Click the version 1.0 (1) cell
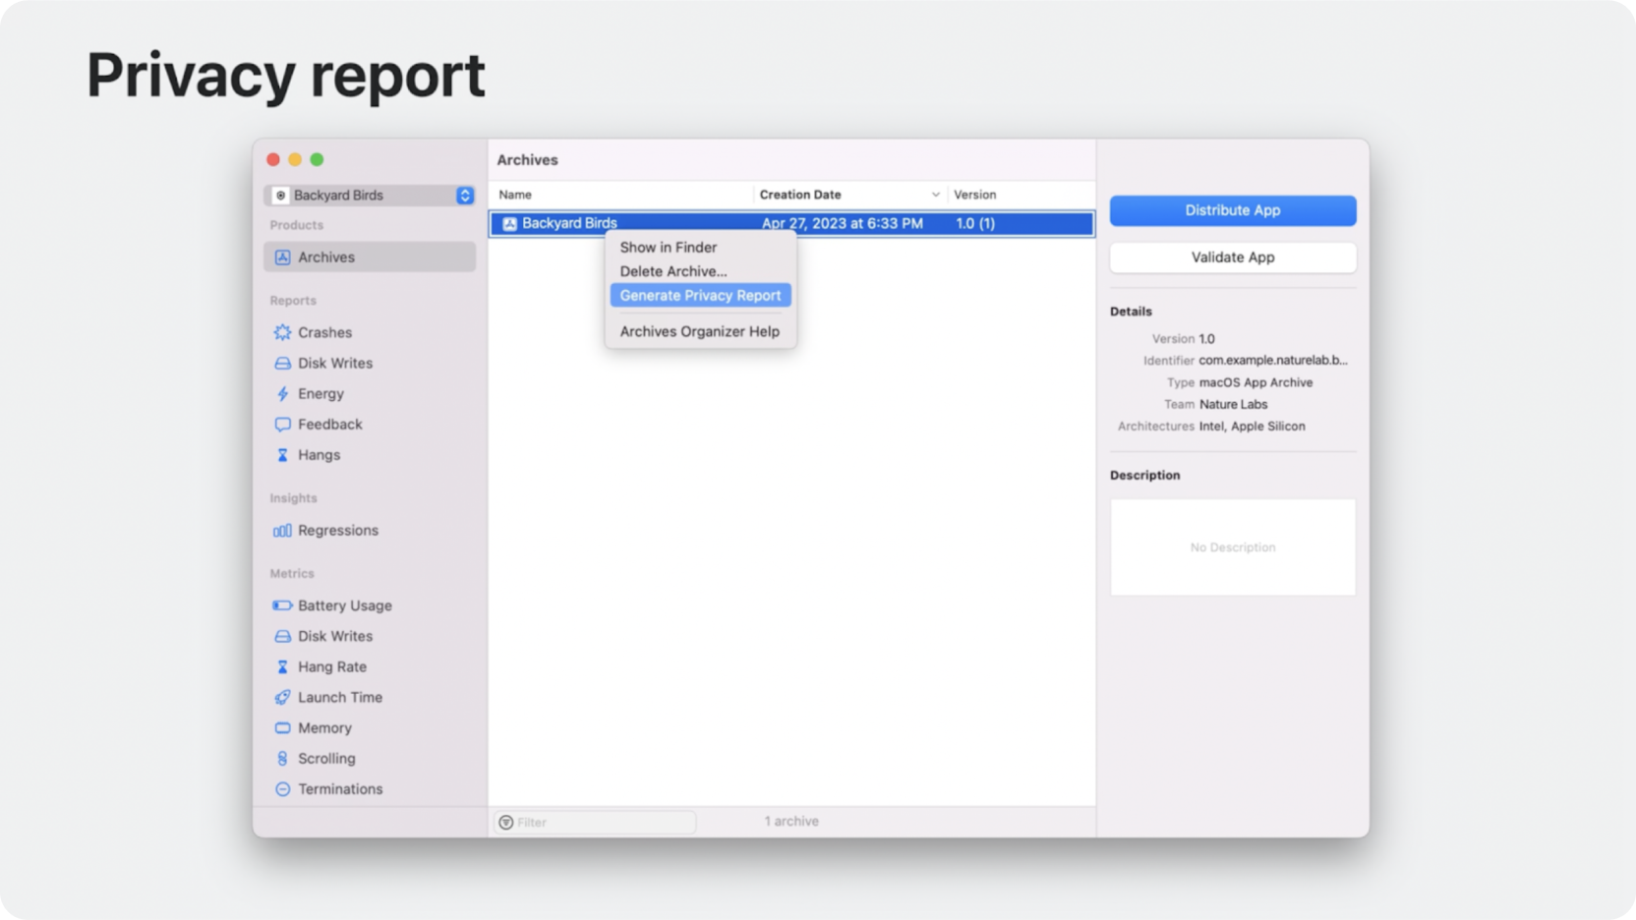 pyautogui.click(x=975, y=224)
